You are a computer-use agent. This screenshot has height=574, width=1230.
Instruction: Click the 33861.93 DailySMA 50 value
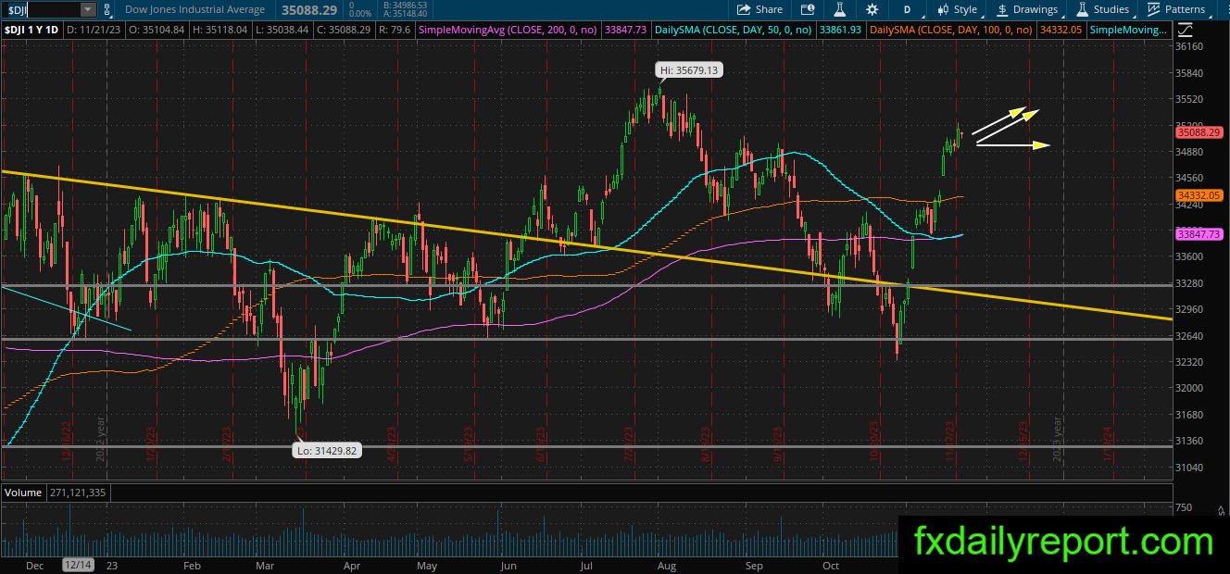point(840,30)
